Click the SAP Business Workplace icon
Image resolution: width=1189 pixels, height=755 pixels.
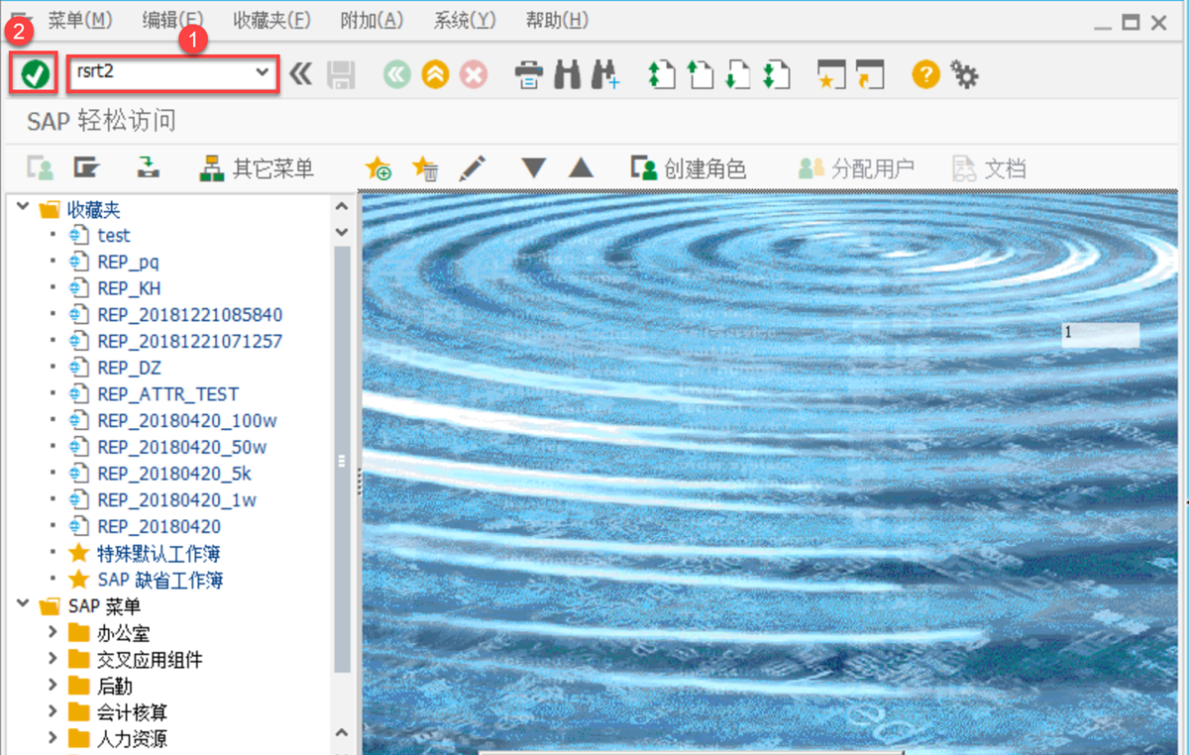[148, 168]
